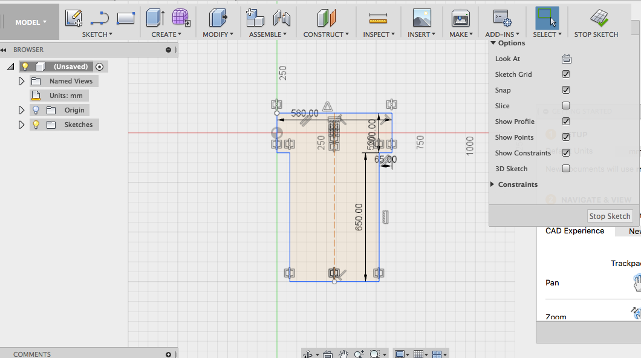Open the Zoom Window dropdown arrow
The image size is (641, 358).
pos(384,355)
